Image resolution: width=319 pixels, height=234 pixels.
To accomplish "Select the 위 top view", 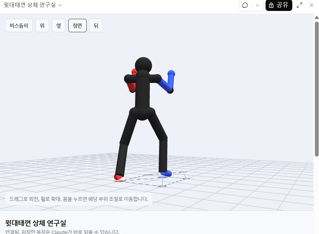I will pos(42,26).
